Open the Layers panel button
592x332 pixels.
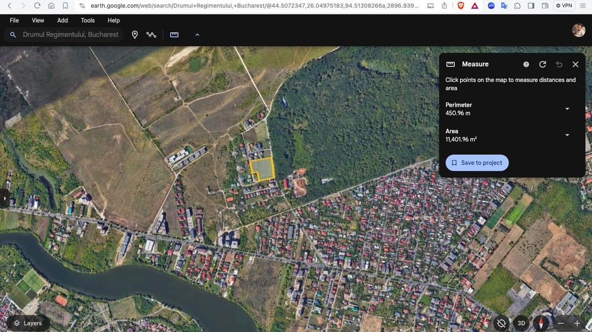(28, 323)
